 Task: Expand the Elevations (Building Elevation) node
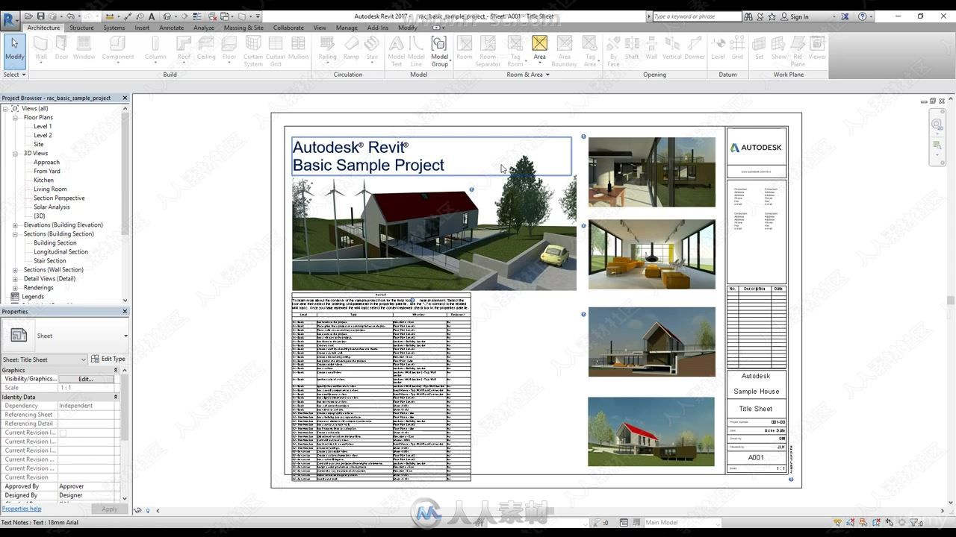15,224
